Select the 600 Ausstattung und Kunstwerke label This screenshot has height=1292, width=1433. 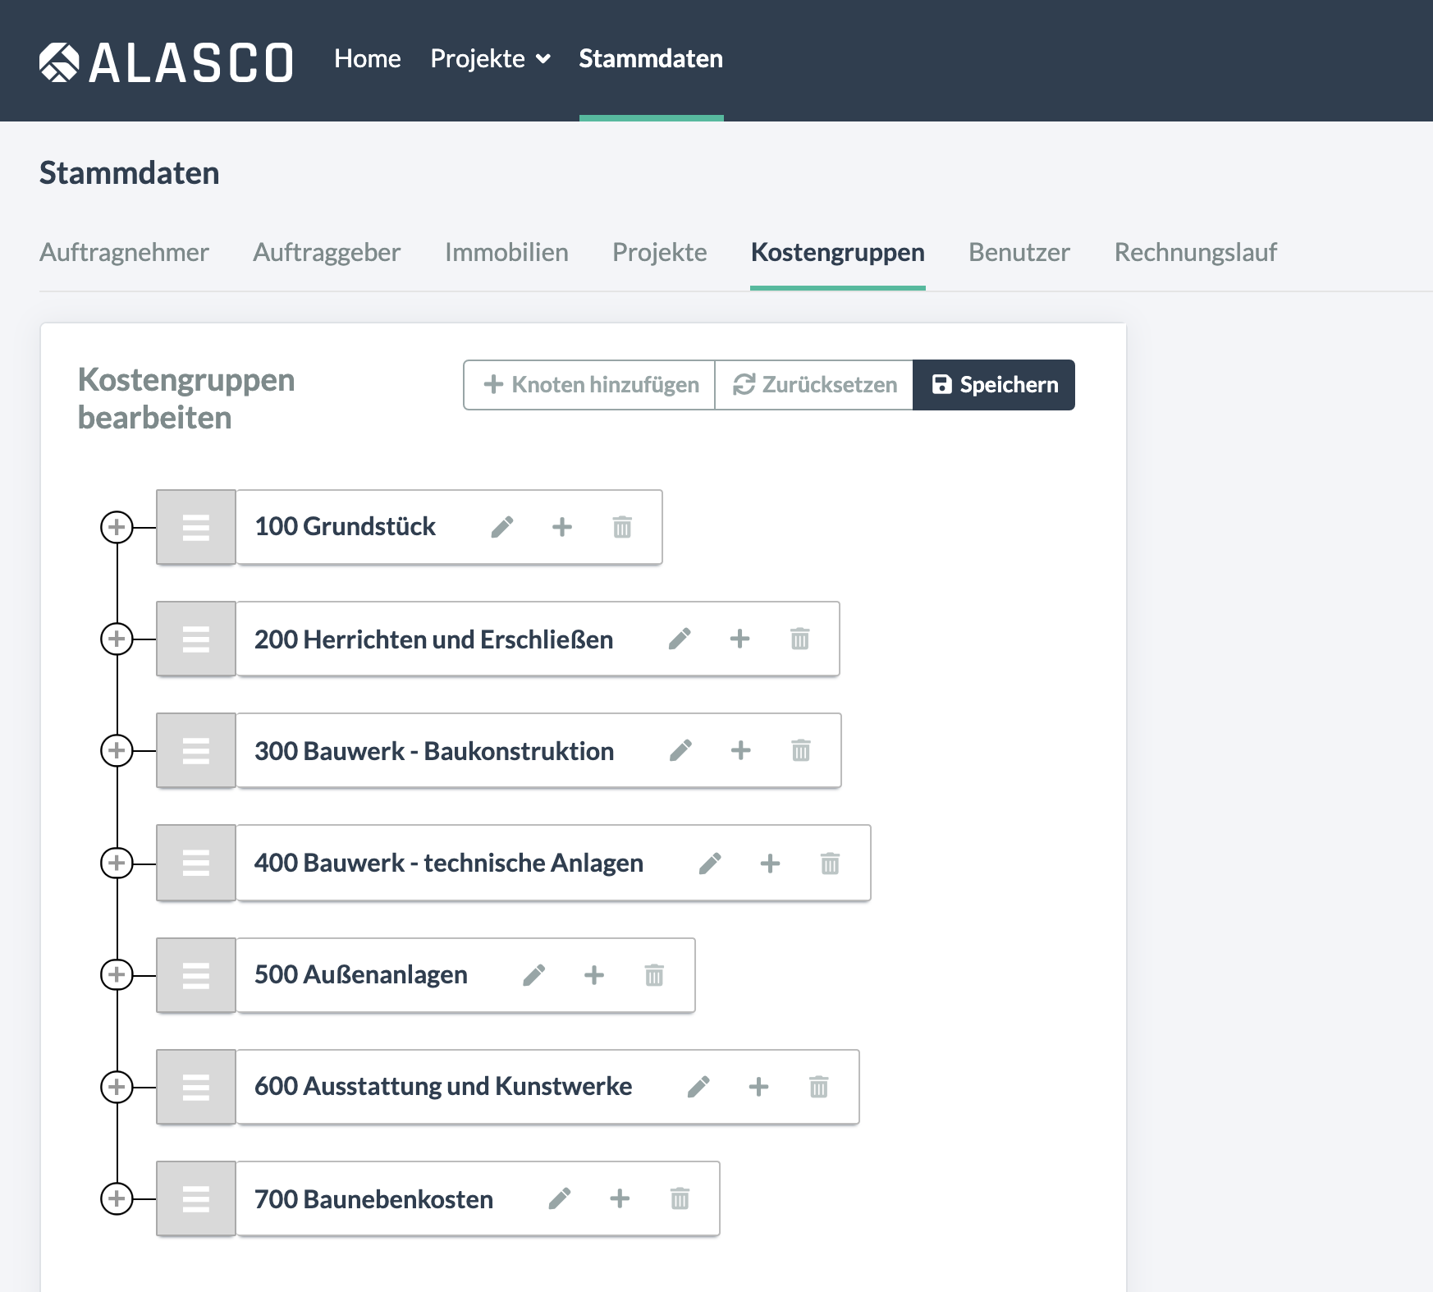pos(443,1087)
